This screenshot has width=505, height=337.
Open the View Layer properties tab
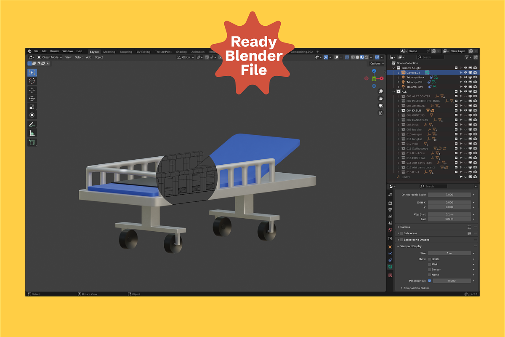point(391,216)
